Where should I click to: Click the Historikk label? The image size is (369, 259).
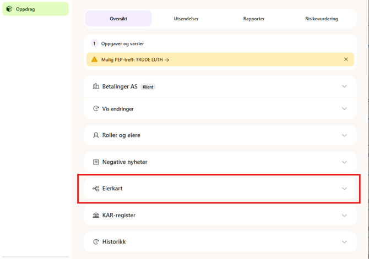pos(114,242)
